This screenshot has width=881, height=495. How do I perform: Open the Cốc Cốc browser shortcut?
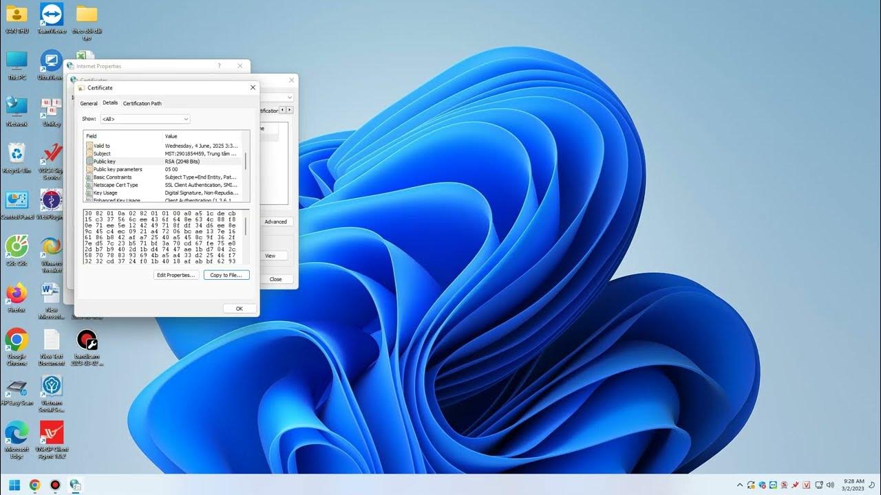click(x=17, y=251)
